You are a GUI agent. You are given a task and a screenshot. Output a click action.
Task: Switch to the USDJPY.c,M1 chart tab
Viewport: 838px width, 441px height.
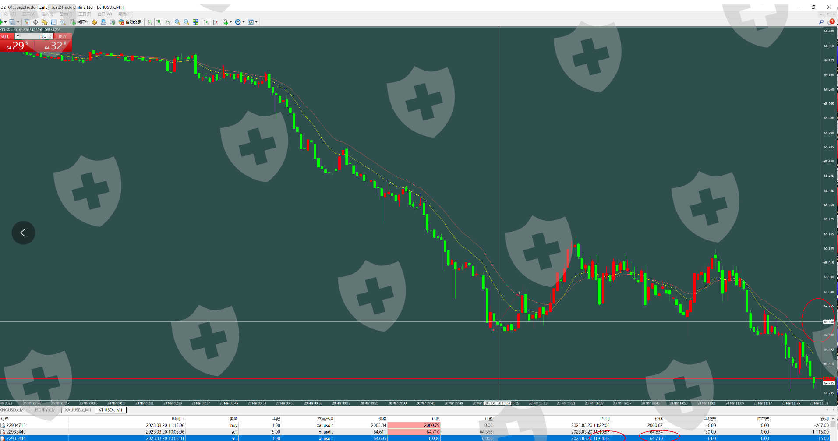point(46,410)
